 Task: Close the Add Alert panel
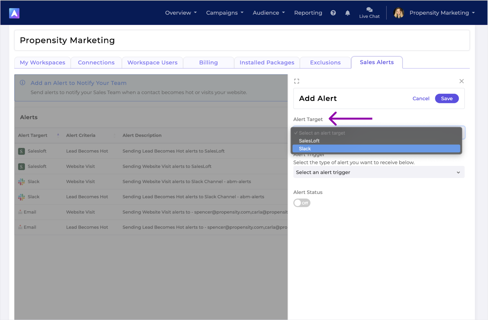coord(461,81)
